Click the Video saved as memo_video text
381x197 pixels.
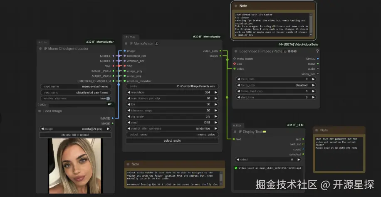[x=270, y=168]
